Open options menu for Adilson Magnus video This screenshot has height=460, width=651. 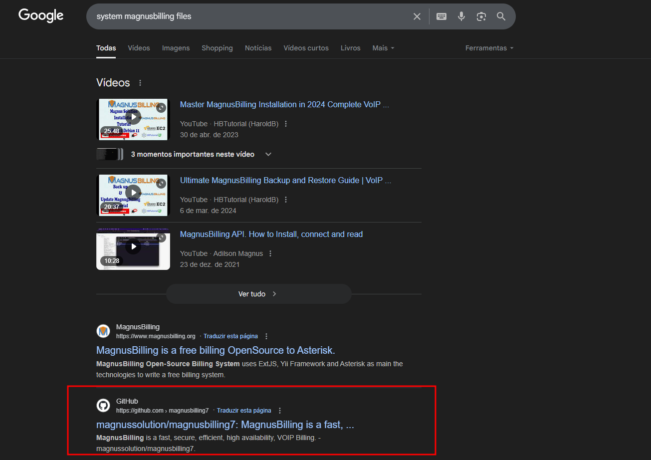click(270, 253)
